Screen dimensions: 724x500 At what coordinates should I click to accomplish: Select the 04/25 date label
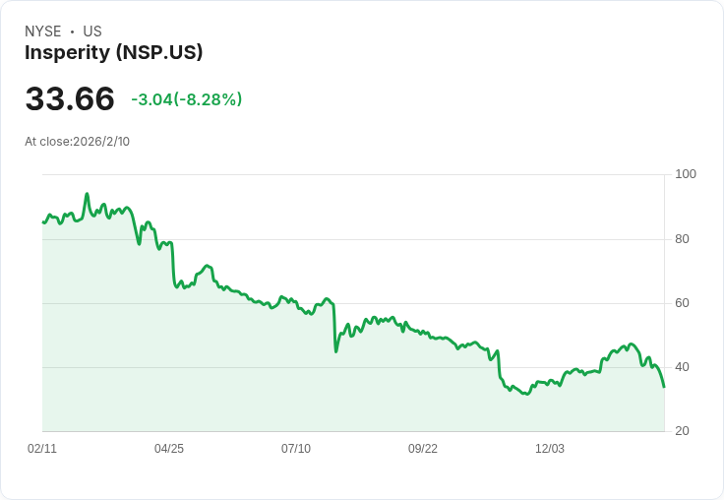click(x=169, y=449)
